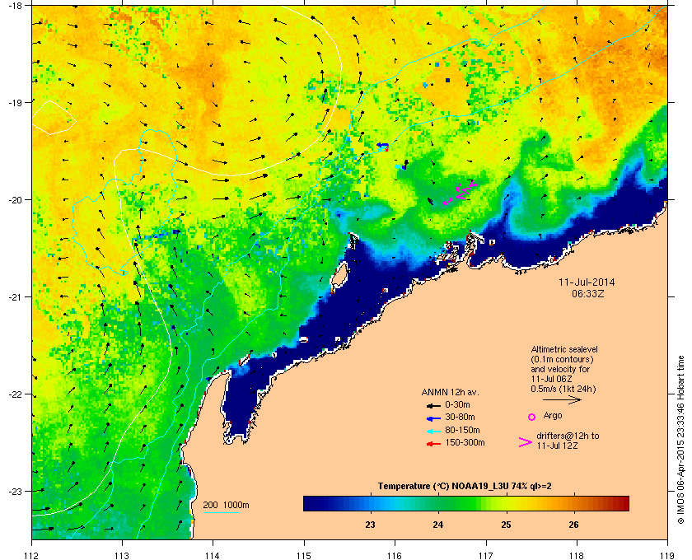Click the colorbar tick label 23

point(370,525)
